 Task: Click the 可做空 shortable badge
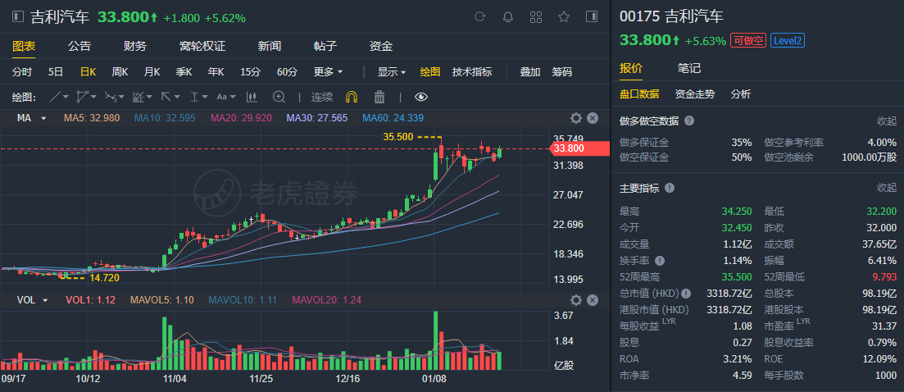[x=747, y=40]
